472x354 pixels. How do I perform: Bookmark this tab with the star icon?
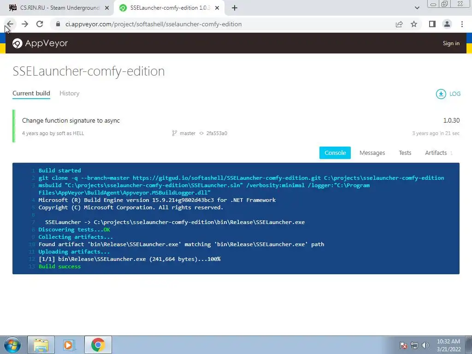(414, 24)
